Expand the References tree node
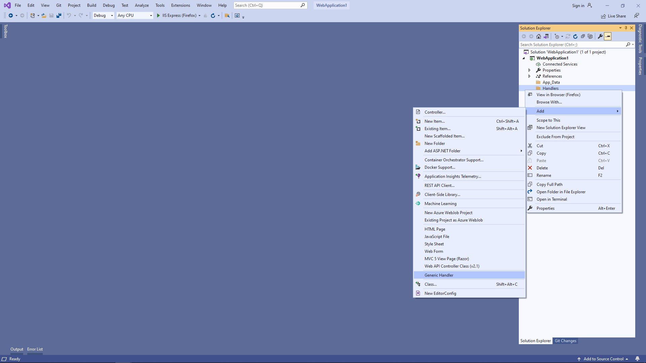The height and width of the screenshot is (363, 646). click(530, 76)
